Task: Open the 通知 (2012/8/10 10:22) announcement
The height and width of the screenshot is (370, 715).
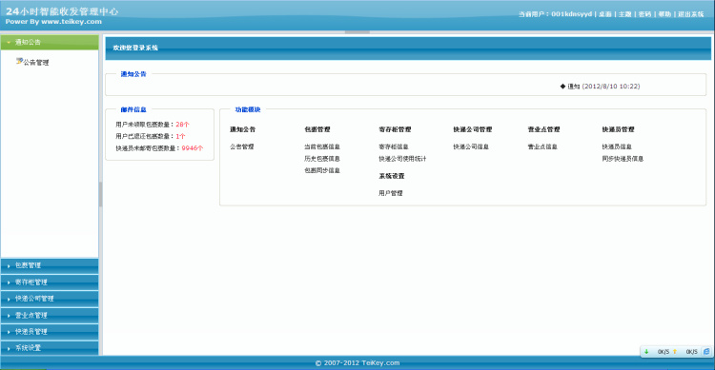Action: point(603,86)
